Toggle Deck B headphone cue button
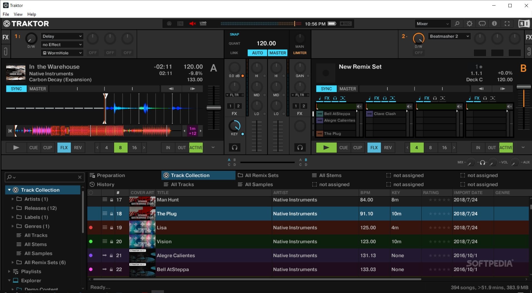Image resolution: width=532 pixels, height=293 pixels. (300, 147)
